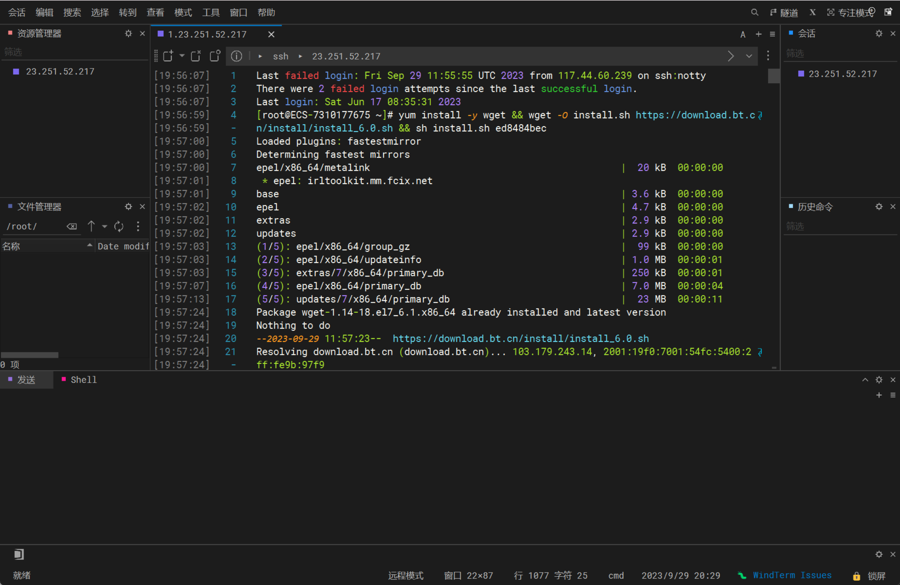Sort files by 名称 column

click(47, 246)
